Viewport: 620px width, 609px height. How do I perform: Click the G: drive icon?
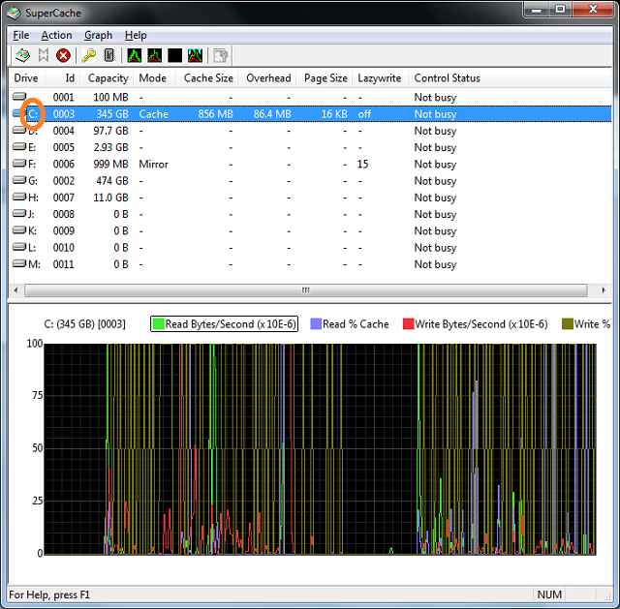[19, 180]
